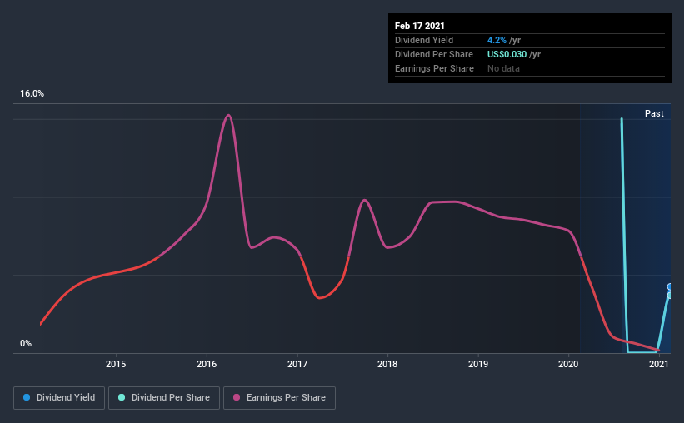Click the 16.0% y-axis label
The image size is (684, 423).
point(32,93)
